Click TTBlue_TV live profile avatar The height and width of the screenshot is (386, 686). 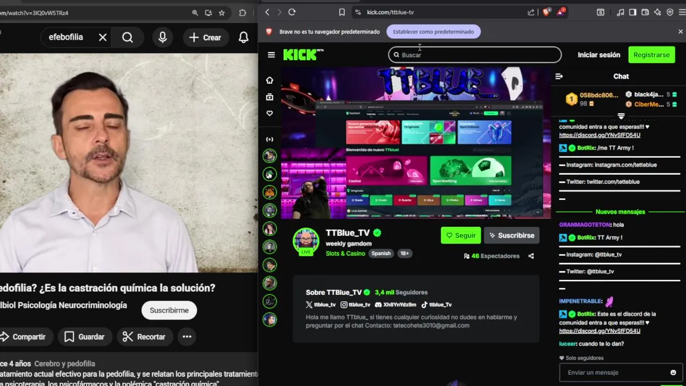point(306,241)
